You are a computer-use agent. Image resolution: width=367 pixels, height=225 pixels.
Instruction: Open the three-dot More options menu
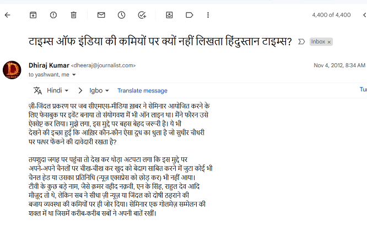pos(208,15)
